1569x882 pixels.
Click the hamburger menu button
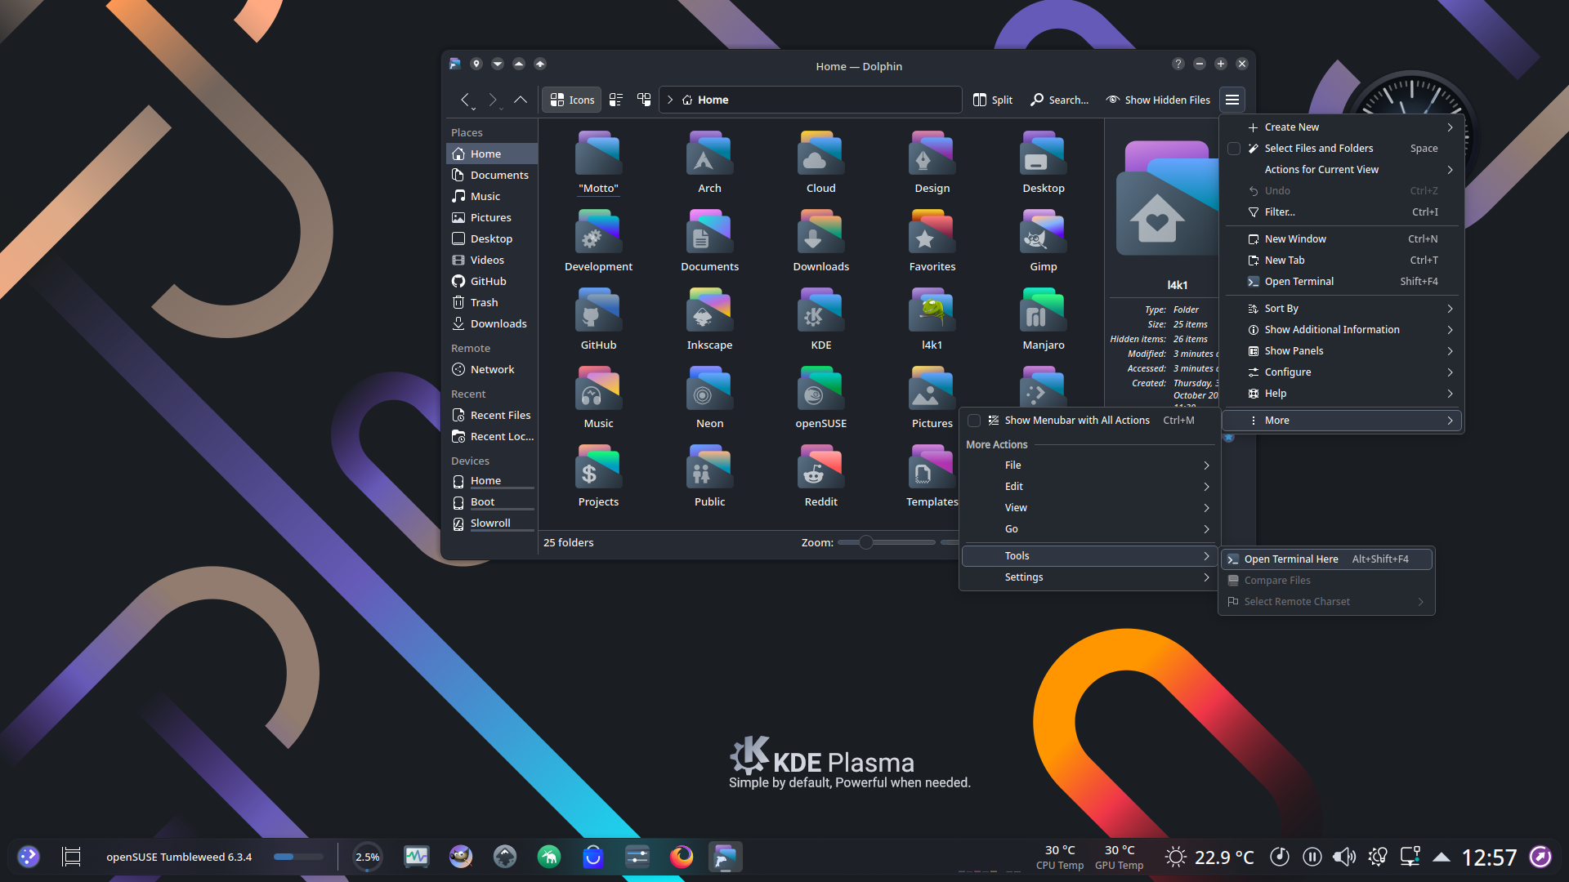[1232, 100]
